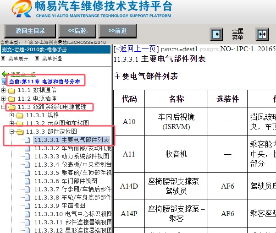Open 11.3.3.4 仪表板/中央控制台 page
The image size is (276, 233).
(x=73, y=164)
